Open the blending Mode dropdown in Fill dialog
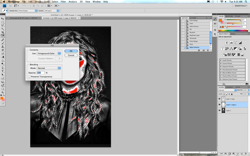The height and width of the screenshot is (156, 250). tap(49, 68)
